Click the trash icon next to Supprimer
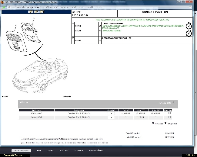Image resolution: width=197 pixels, height=157 pixels. pos(165,123)
